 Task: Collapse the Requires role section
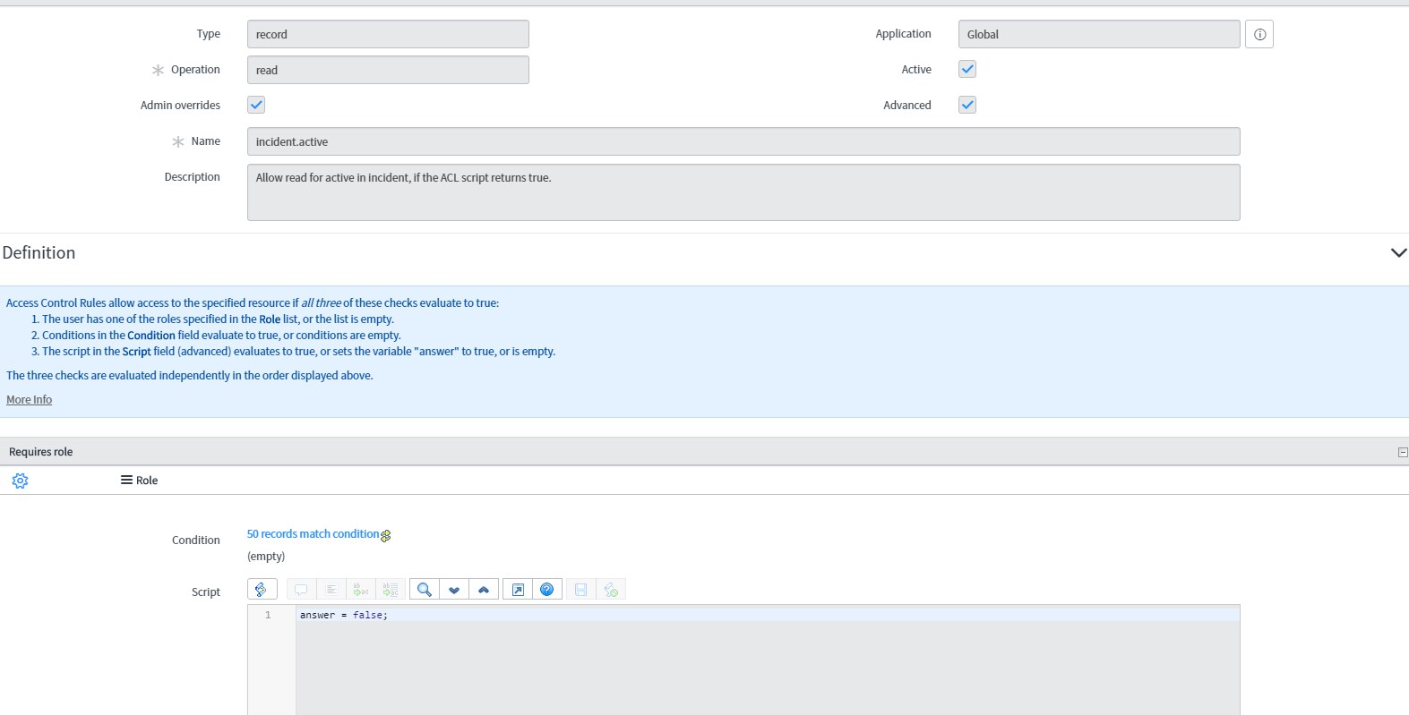pos(1403,452)
